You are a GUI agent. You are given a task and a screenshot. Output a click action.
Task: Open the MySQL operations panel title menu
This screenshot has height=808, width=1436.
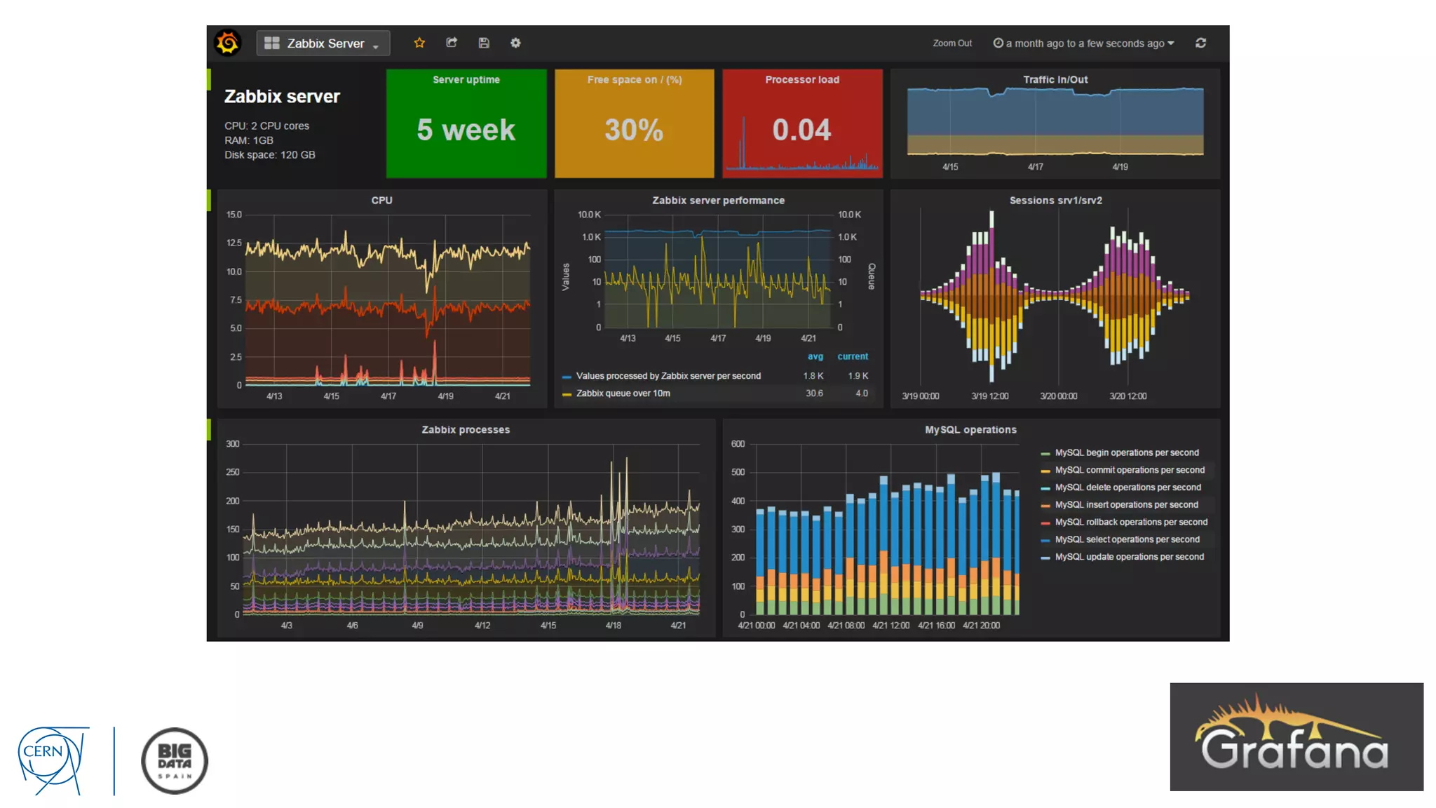click(x=970, y=430)
